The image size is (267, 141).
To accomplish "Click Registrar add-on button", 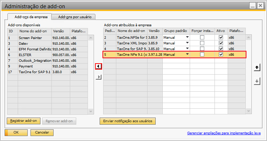I will (23, 121).
